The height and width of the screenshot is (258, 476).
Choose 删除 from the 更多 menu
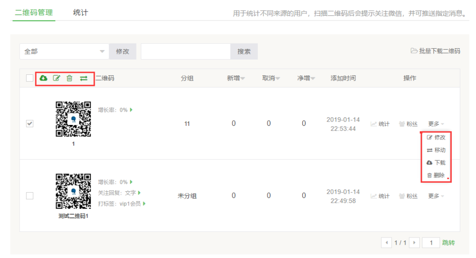(x=436, y=175)
